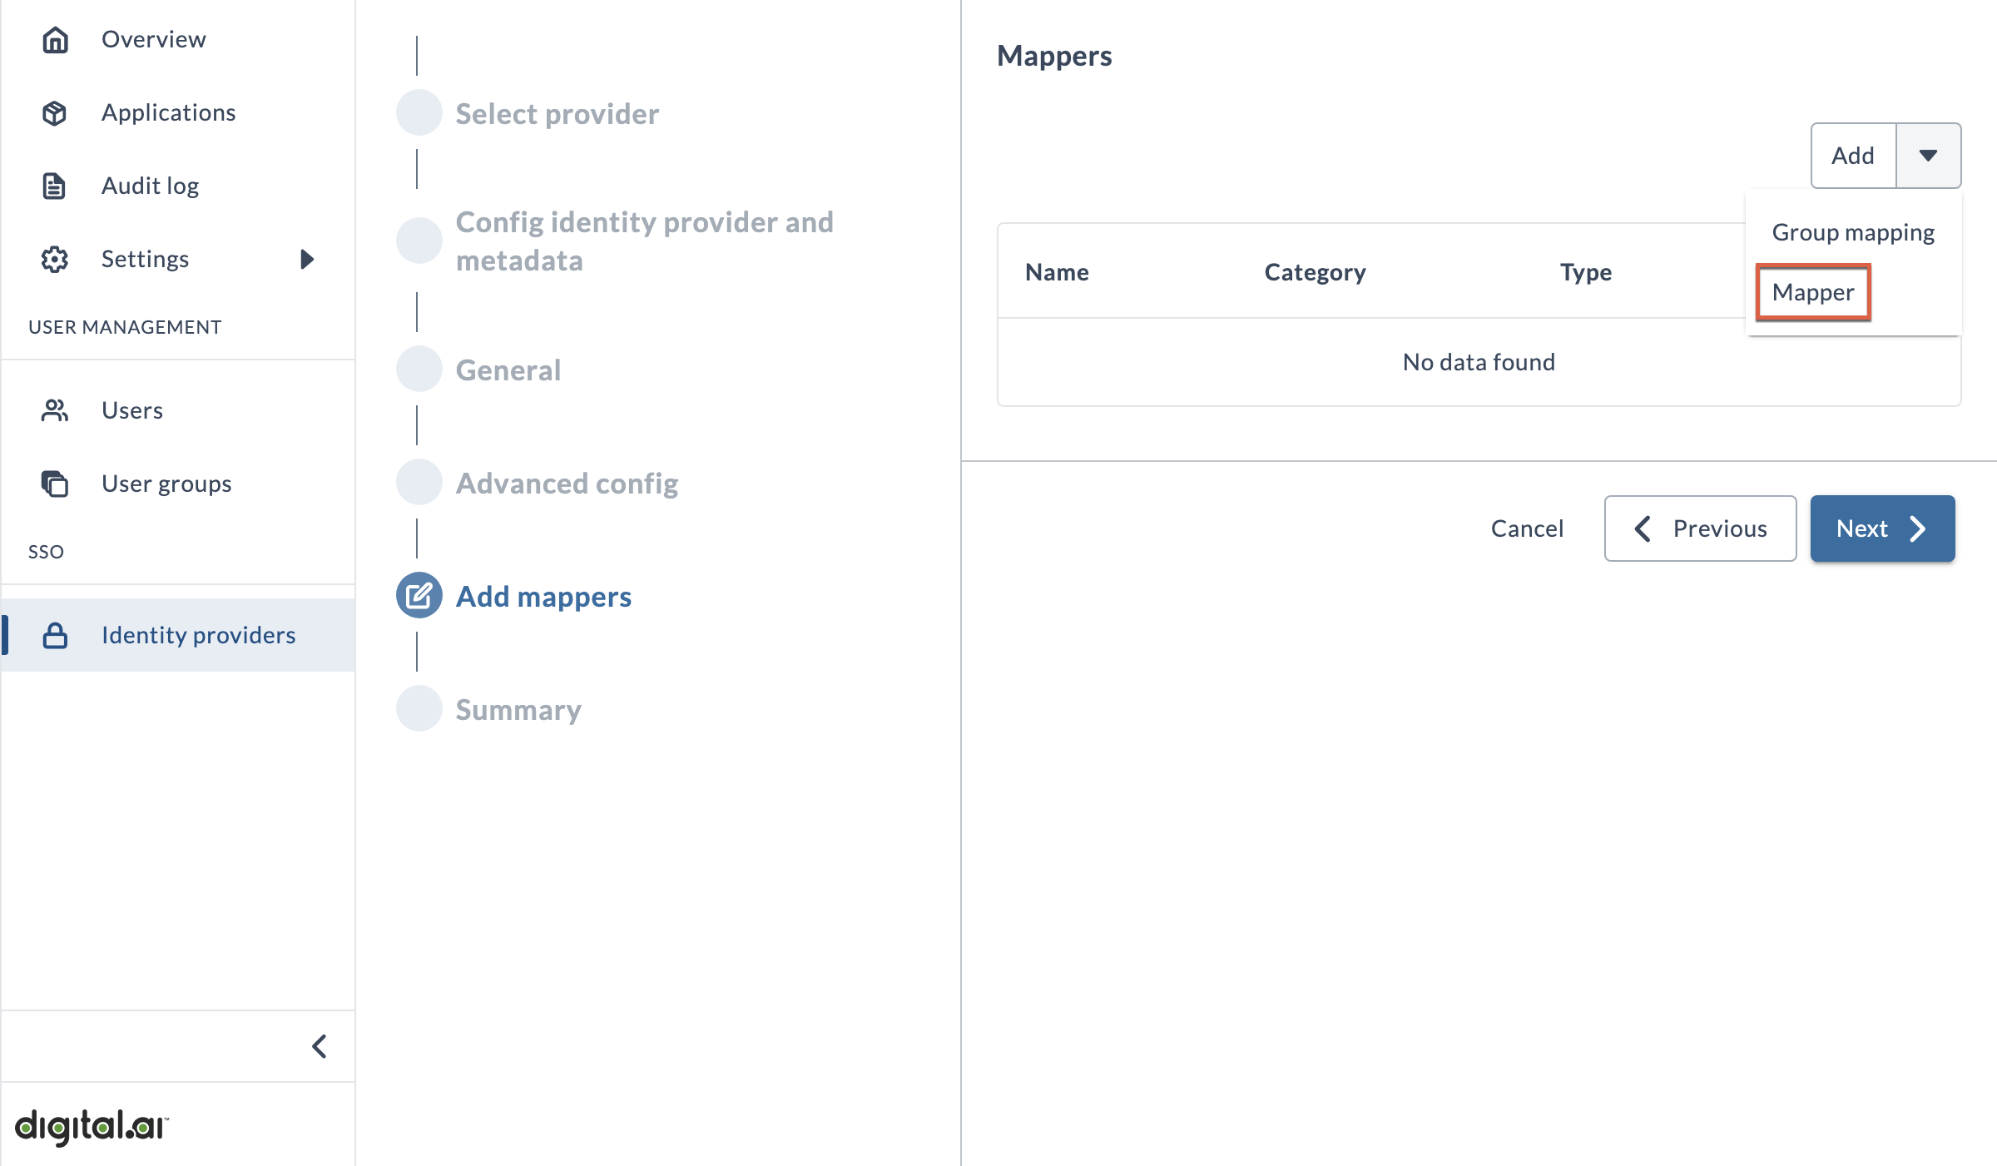The width and height of the screenshot is (1997, 1166).
Task: Open the Overview page
Action: [178, 39]
